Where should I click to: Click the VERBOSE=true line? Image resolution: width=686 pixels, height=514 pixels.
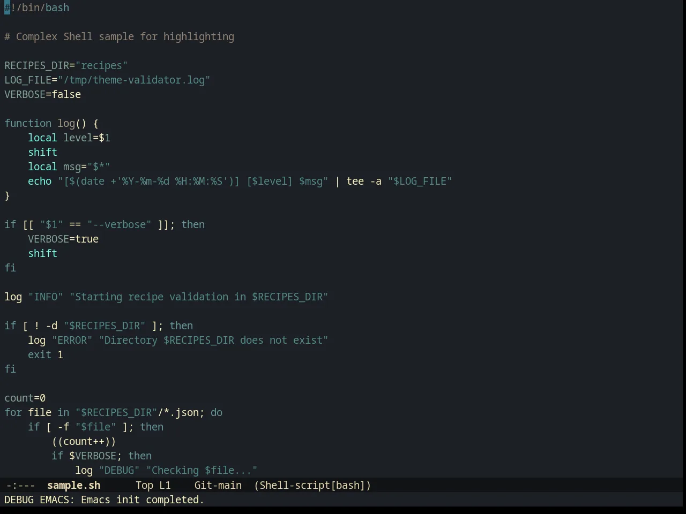[x=63, y=239]
